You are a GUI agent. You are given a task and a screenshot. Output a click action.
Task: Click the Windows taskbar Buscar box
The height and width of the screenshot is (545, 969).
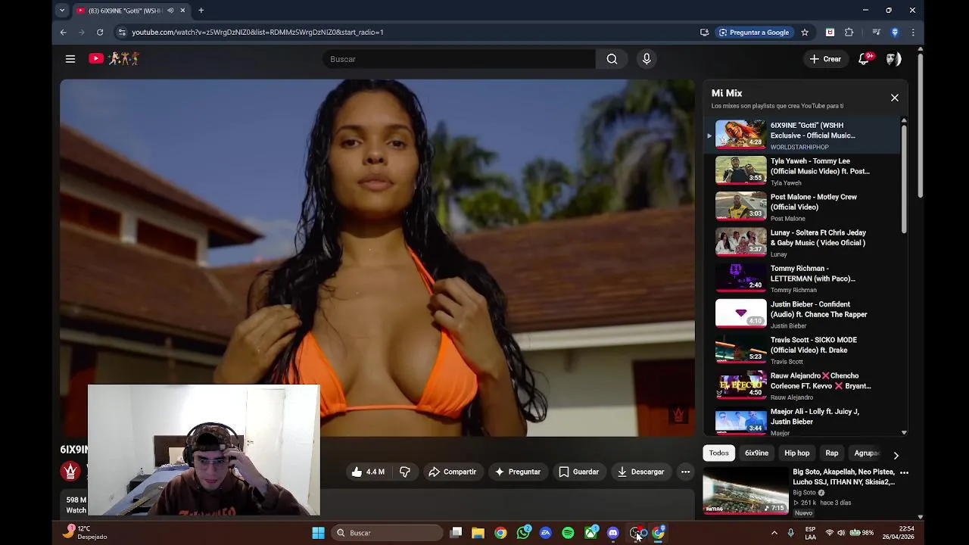click(386, 533)
